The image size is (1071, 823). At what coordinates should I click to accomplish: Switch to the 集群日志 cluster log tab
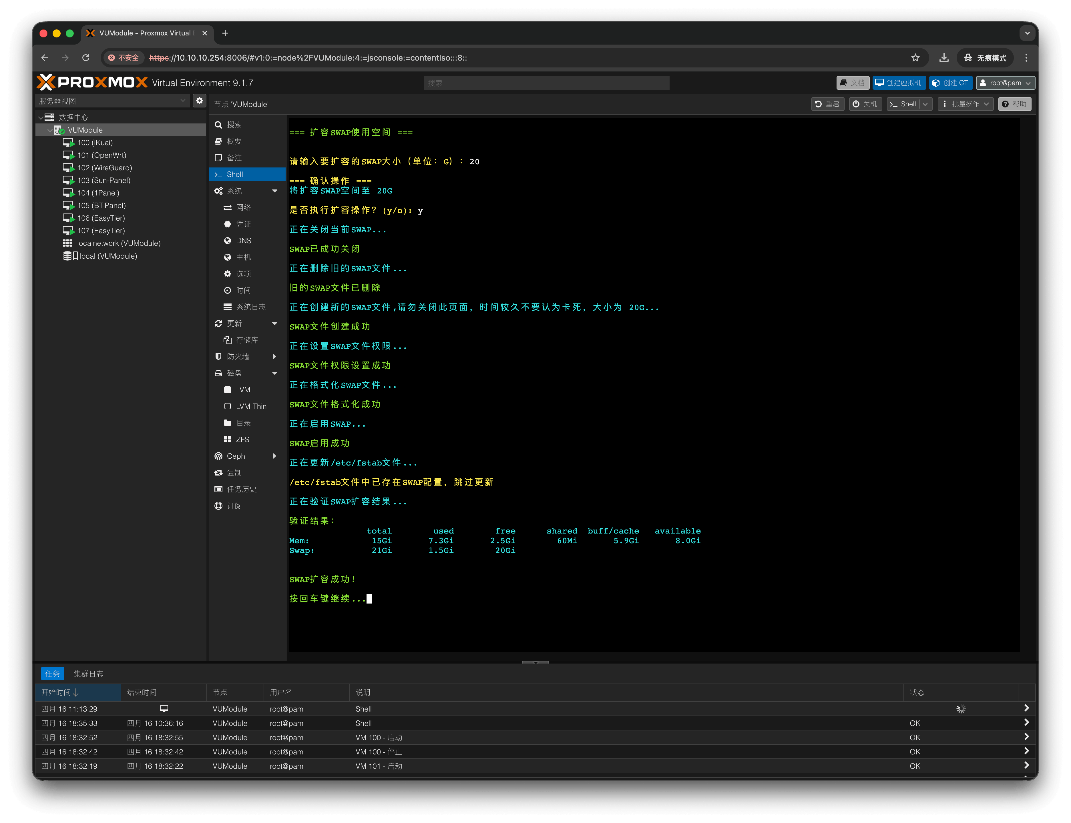pyautogui.click(x=88, y=674)
